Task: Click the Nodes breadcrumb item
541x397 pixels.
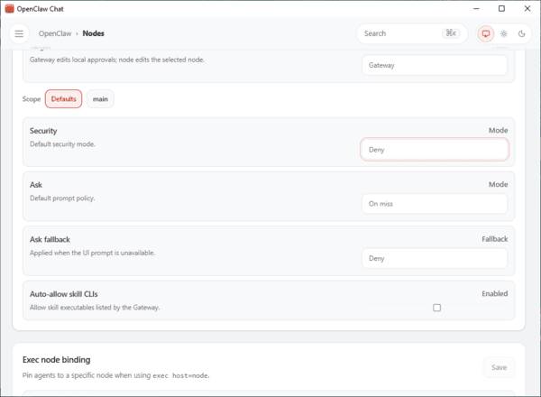Action: tap(94, 33)
